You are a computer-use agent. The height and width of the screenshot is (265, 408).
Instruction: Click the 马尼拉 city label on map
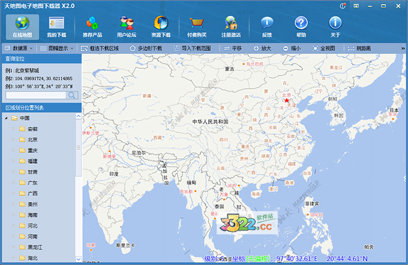pos(316,215)
